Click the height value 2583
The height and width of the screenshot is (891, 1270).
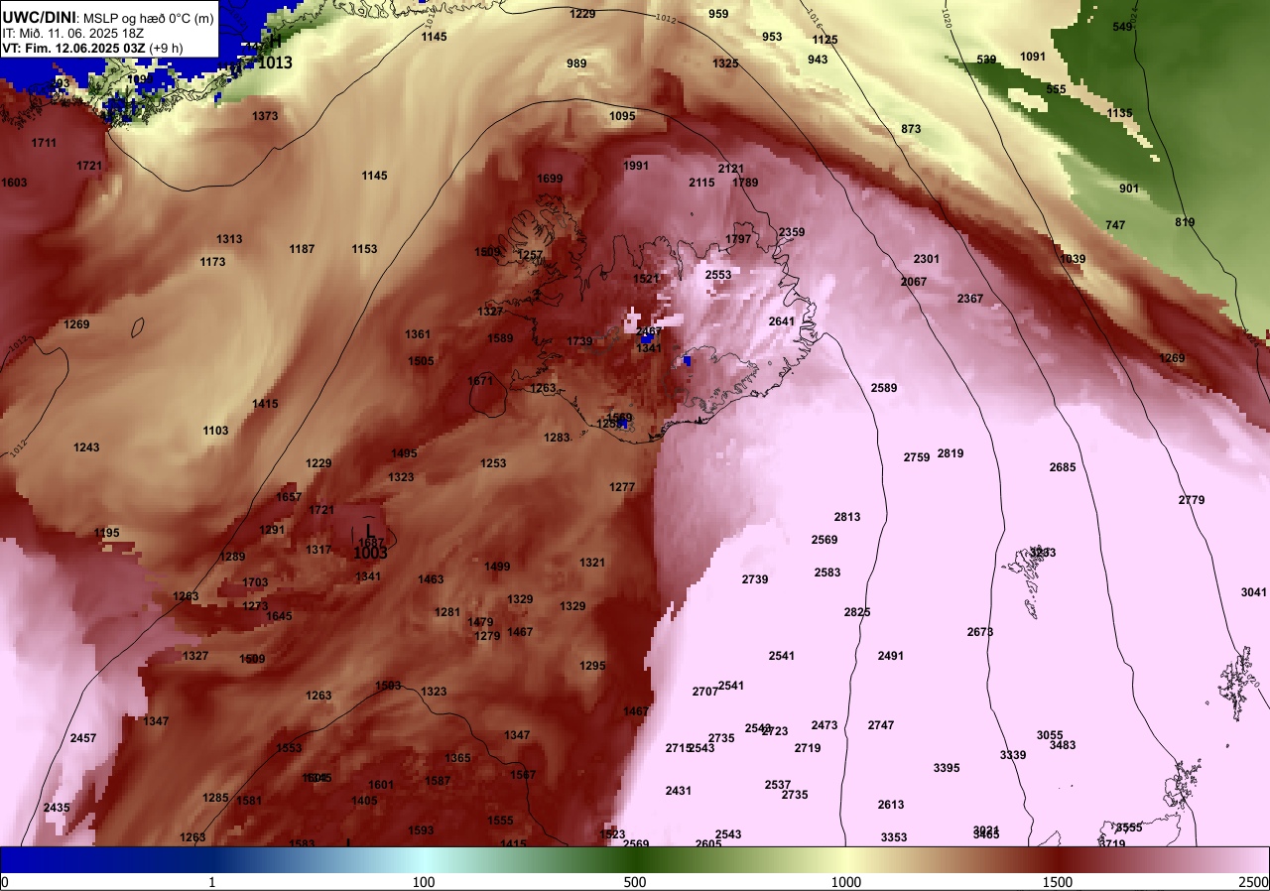827,573
